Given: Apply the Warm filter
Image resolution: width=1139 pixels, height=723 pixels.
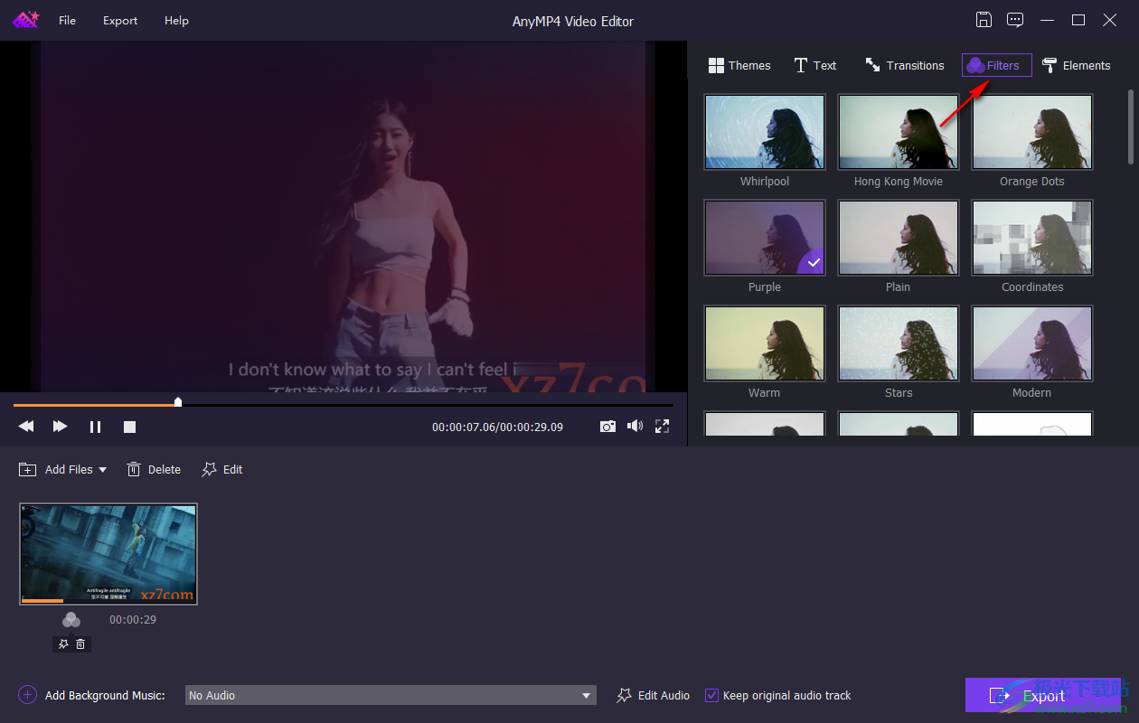Looking at the screenshot, I should click(x=765, y=343).
